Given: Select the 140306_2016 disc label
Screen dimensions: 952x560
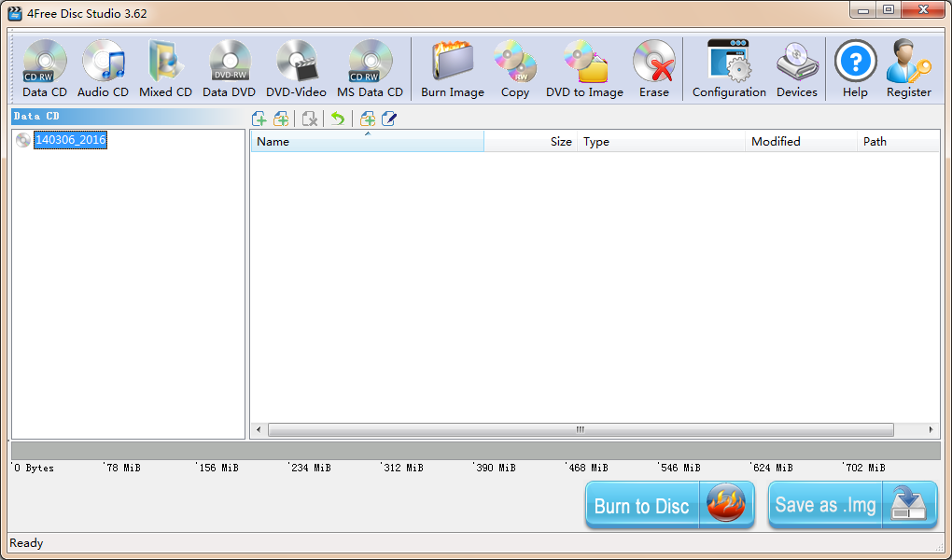Looking at the screenshot, I should click(x=70, y=140).
